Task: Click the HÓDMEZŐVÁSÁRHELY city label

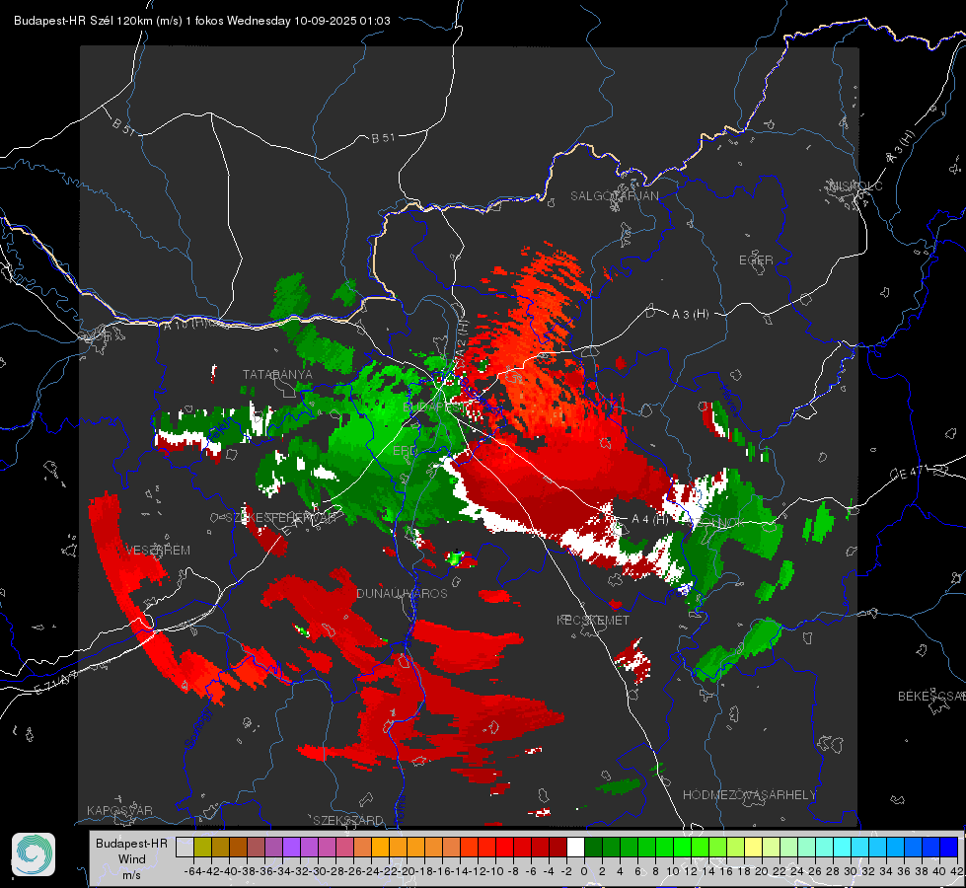Action: pyautogui.click(x=749, y=795)
